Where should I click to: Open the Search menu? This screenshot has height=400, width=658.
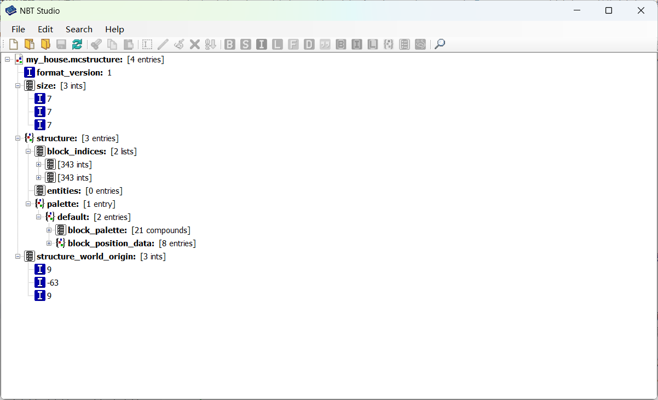[x=79, y=30]
